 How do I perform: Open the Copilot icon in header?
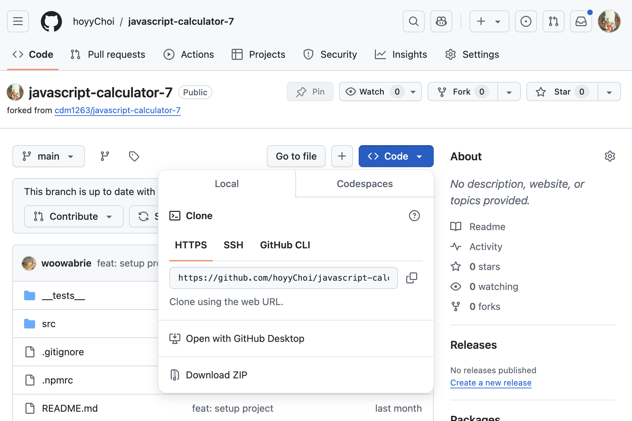pos(441,21)
